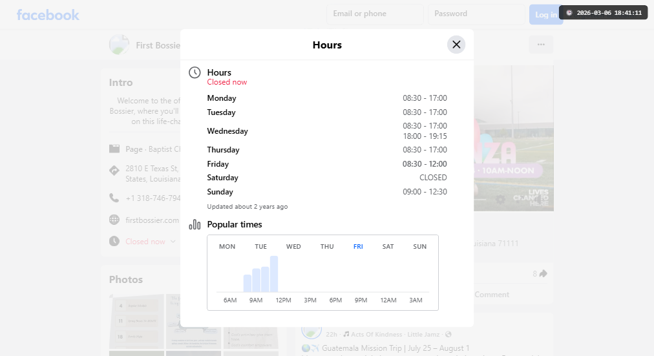Click the Tuesday row label
Screen dimensions: 654x356
pos(222,112)
